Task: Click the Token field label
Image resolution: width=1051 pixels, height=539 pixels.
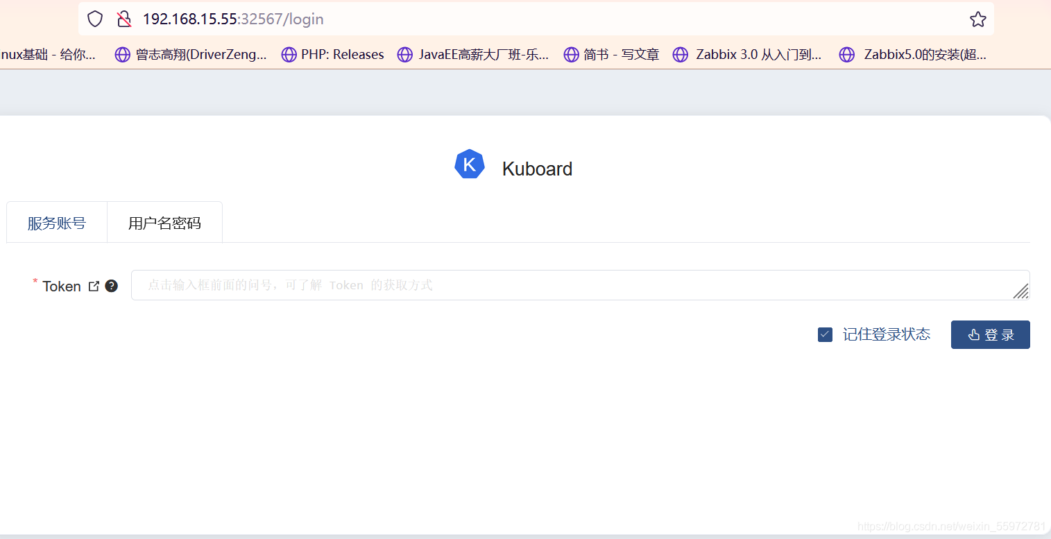Action: point(62,286)
